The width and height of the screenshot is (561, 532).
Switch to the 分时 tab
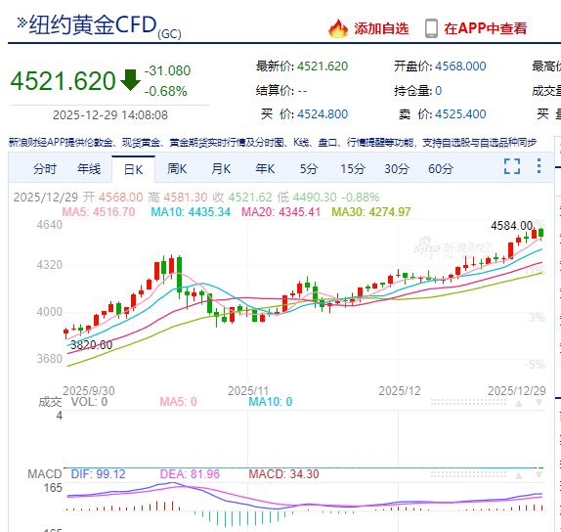click(x=45, y=168)
